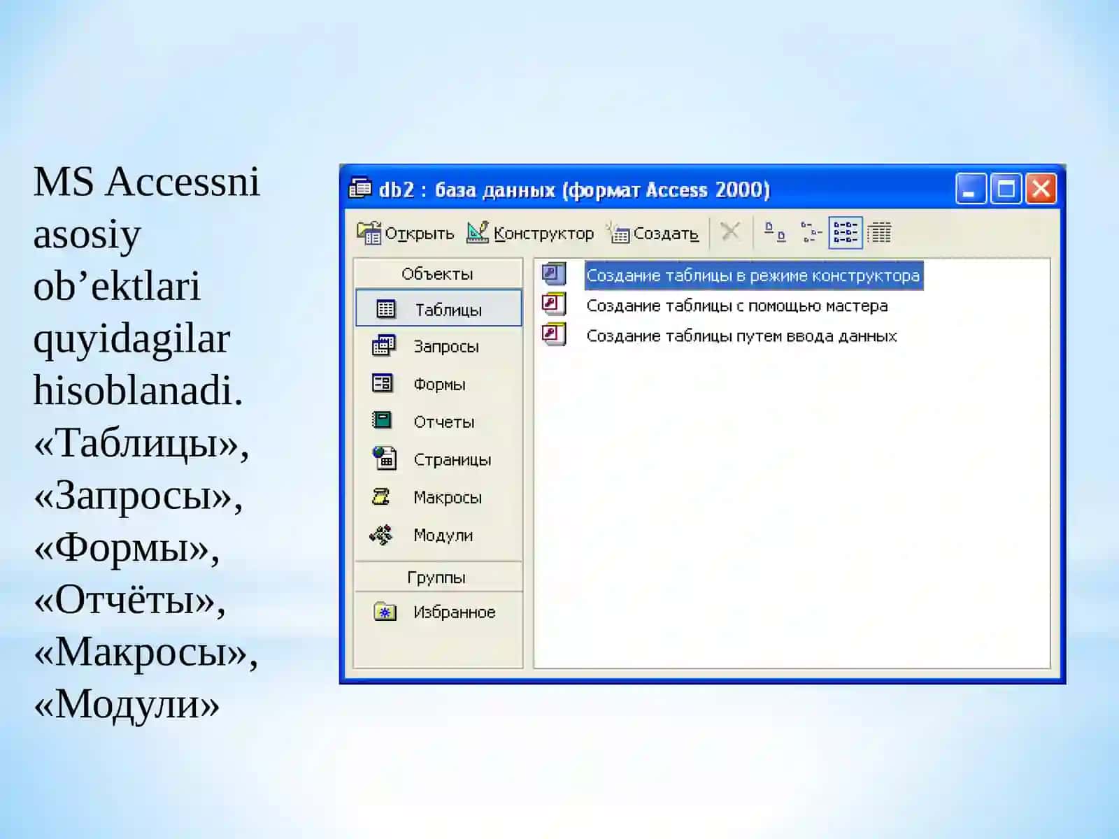Viewport: 1119px width, 839px height.
Task: Select the Модули object category
Action: tap(439, 535)
